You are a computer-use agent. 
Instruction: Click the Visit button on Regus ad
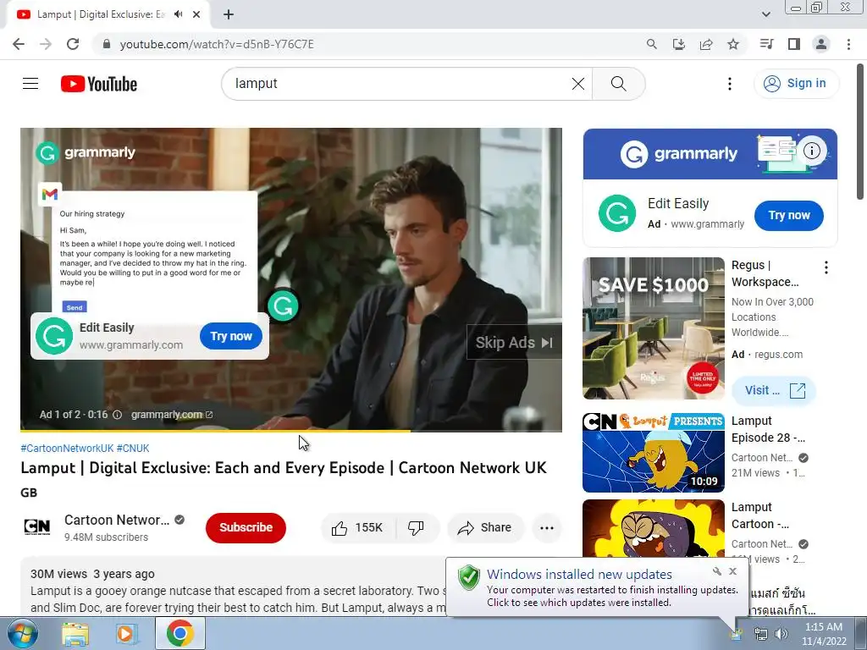(774, 390)
